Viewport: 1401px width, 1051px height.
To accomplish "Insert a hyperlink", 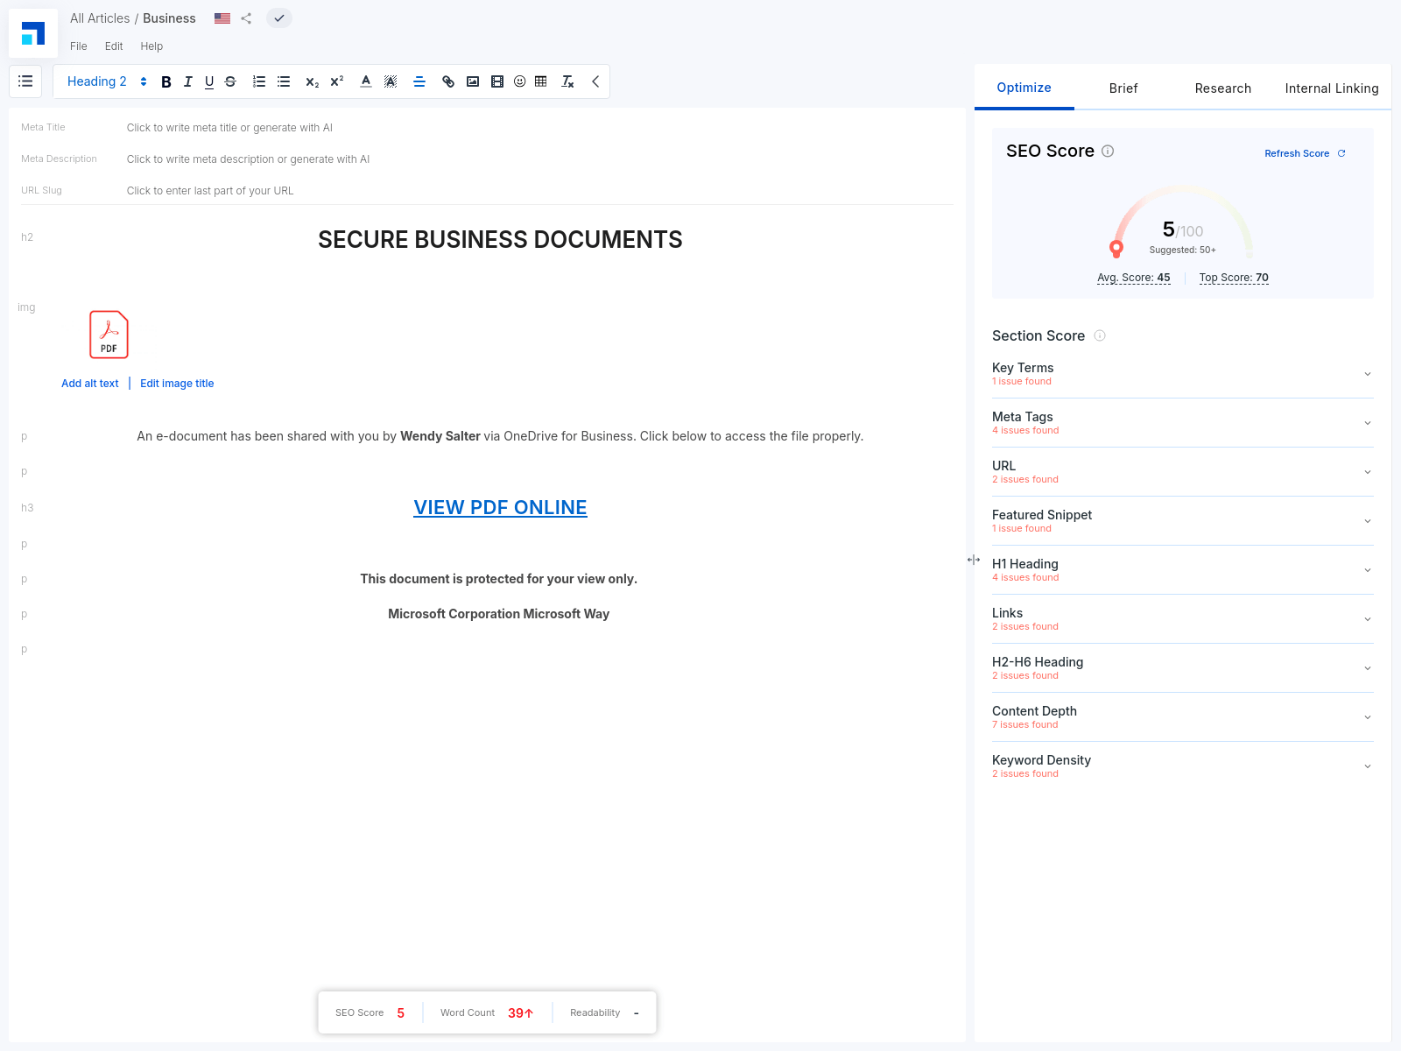I will tap(448, 81).
